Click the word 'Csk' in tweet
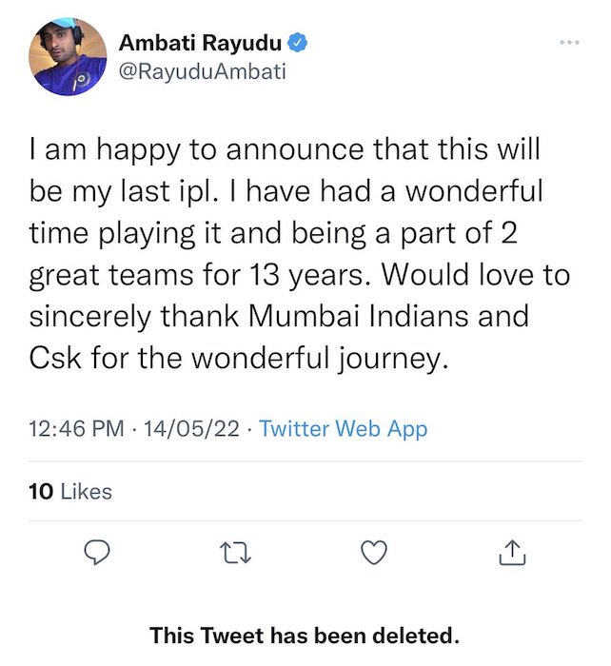The height and width of the screenshot is (666, 611). pos(55,361)
